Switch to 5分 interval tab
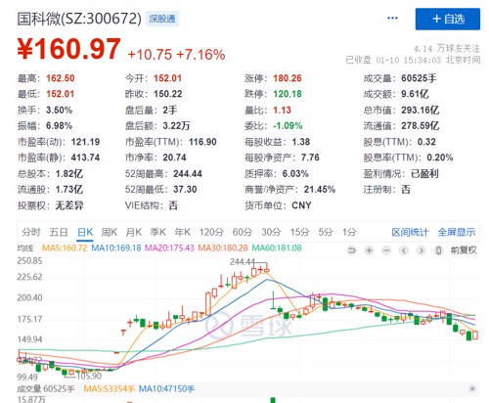This screenshot has height=403, width=489. click(326, 232)
